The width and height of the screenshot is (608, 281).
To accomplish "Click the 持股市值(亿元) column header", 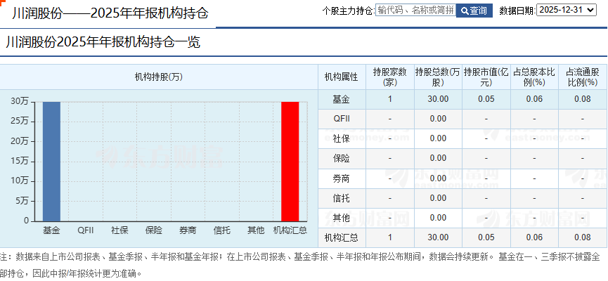I will point(486,77).
